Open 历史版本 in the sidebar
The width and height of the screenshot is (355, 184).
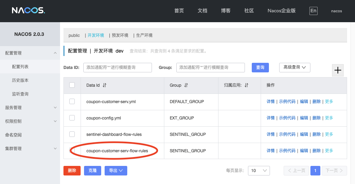click(x=20, y=80)
